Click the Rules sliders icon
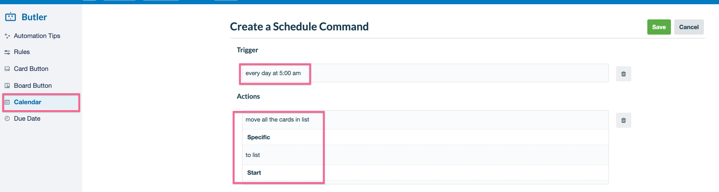Viewport: 719px width, 192px height. click(7, 52)
